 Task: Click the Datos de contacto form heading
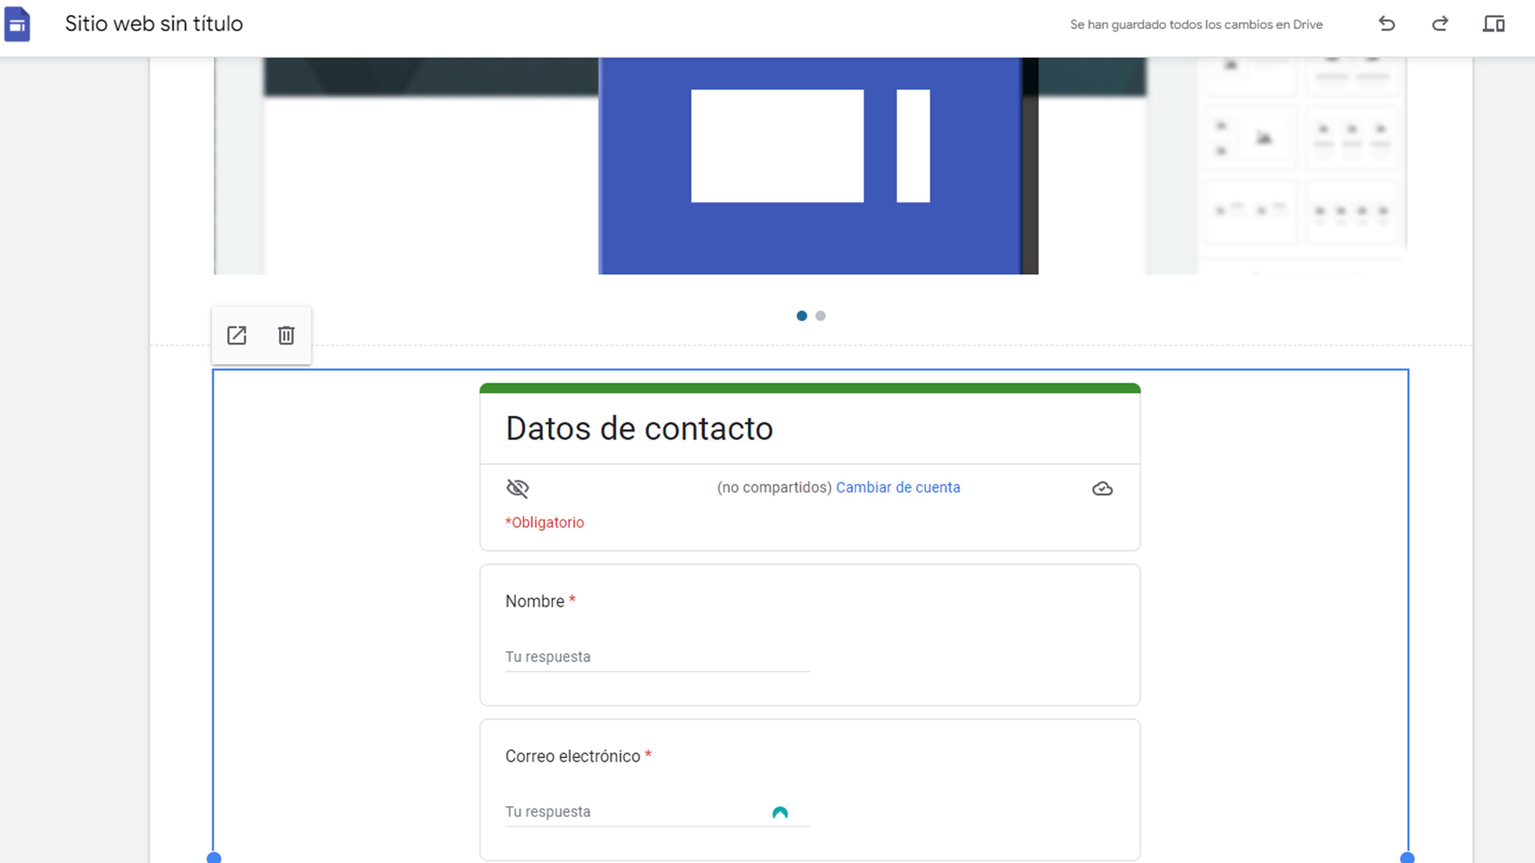pyautogui.click(x=639, y=428)
